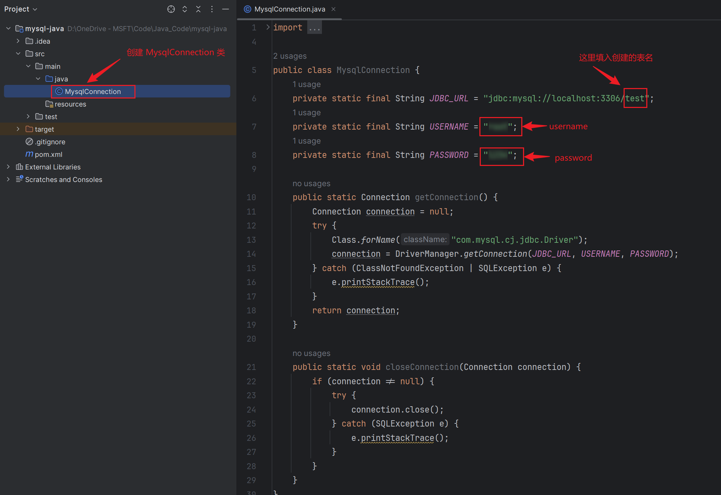Screen dimensions: 721x495
Task: Click the .gitignore ignore-file icon
Action: click(29, 141)
